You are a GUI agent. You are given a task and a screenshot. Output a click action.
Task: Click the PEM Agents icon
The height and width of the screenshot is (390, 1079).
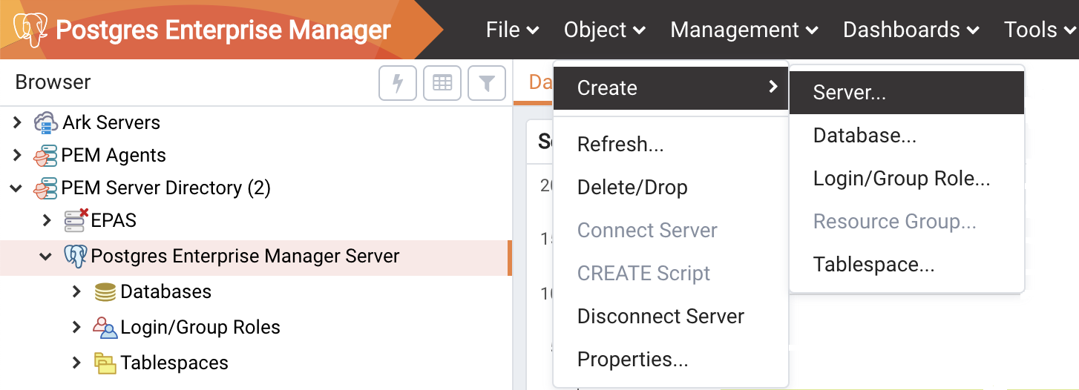(46, 155)
